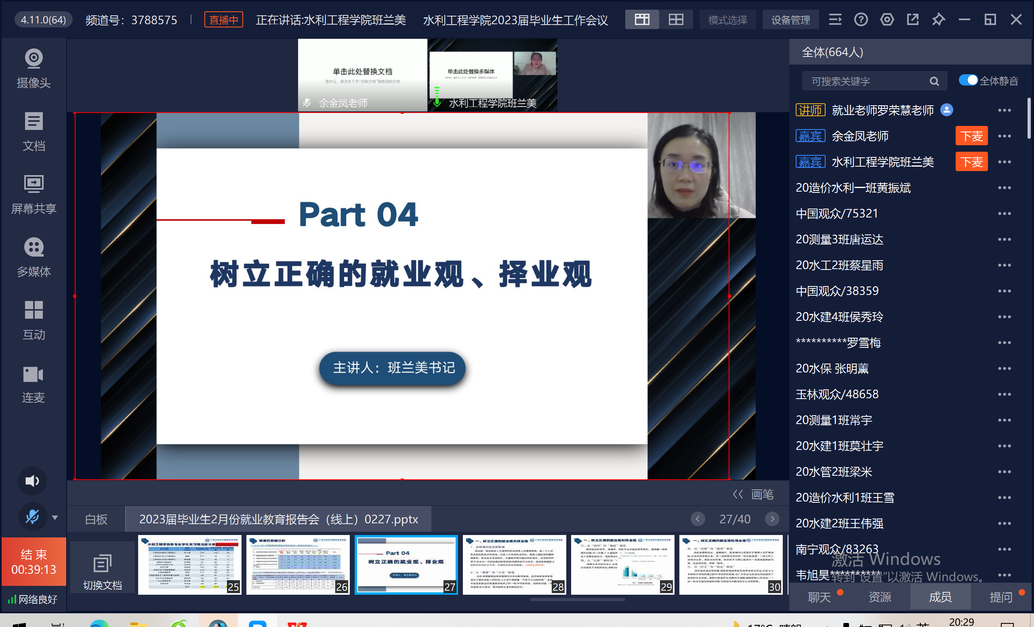1034x627 pixels.
Task: Open help question mark icon
Action: [x=861, y=20]
